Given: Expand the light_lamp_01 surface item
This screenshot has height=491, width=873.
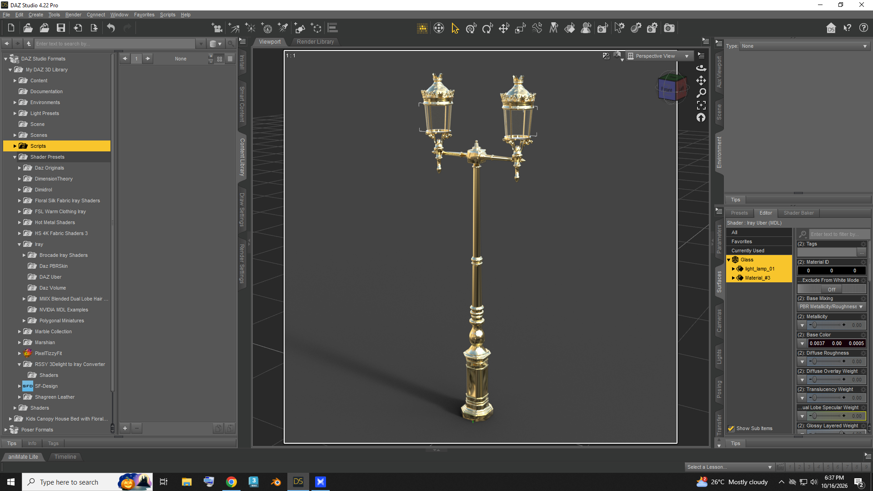Looking at the screenshot, I should [733, 269].
